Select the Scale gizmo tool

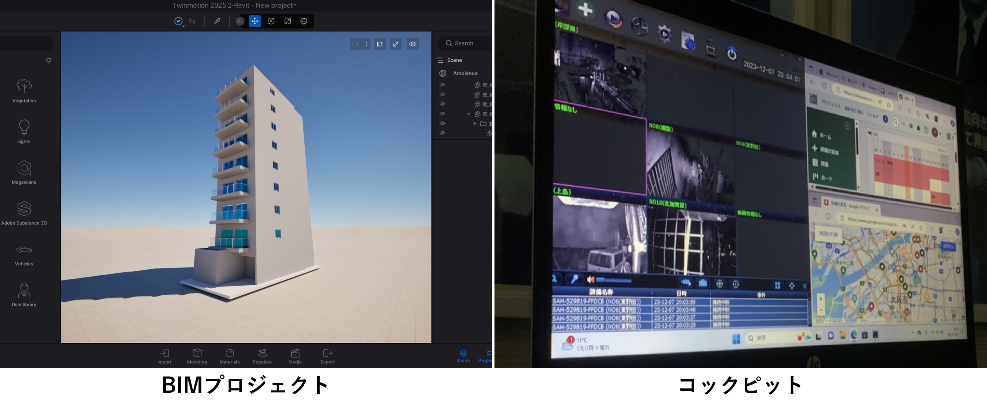pyautogui.click(x=287, y=21)
